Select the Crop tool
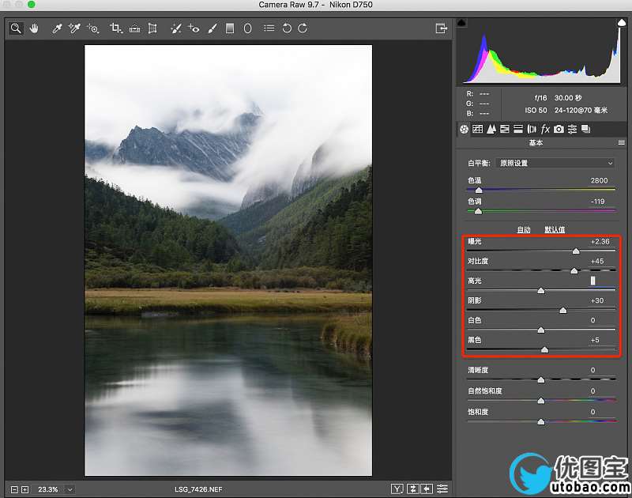 tap(116, 28)
